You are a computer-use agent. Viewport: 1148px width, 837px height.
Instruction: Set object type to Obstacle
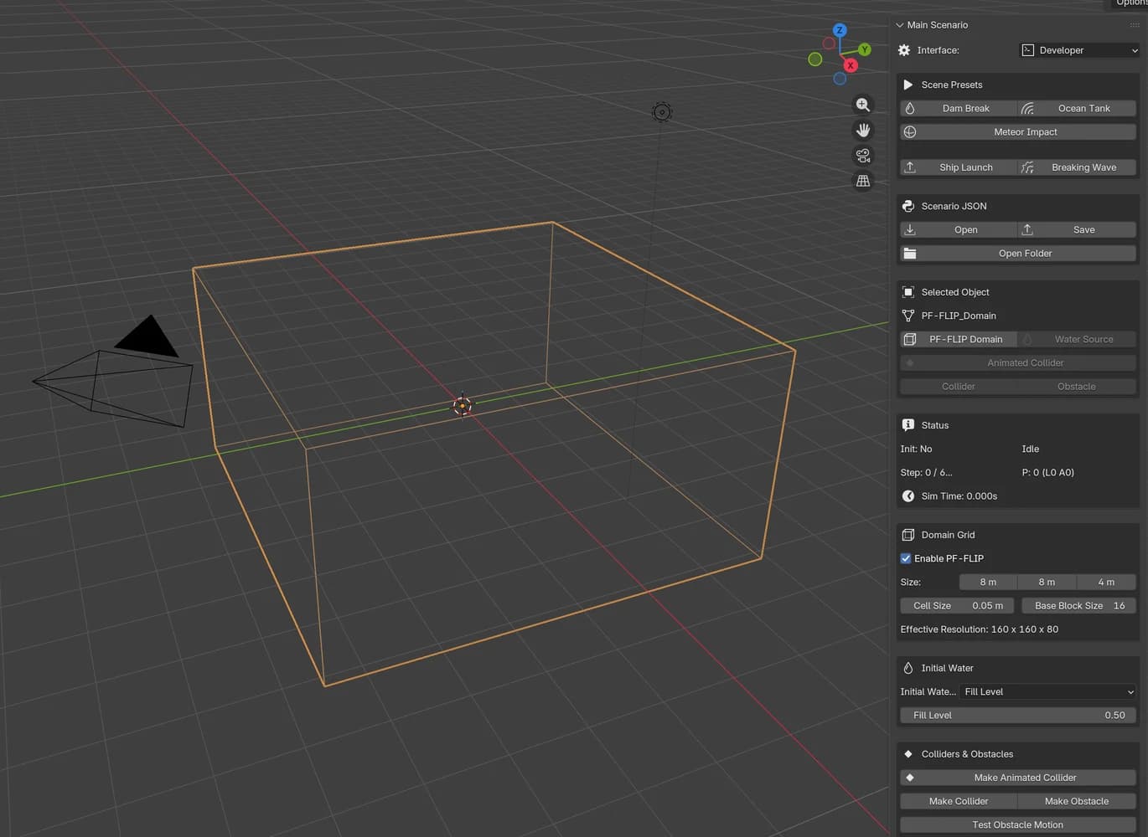tap(1077, 386)
